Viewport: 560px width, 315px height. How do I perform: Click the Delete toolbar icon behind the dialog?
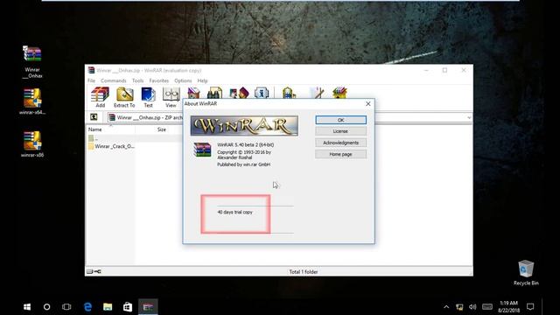[193, 93]
